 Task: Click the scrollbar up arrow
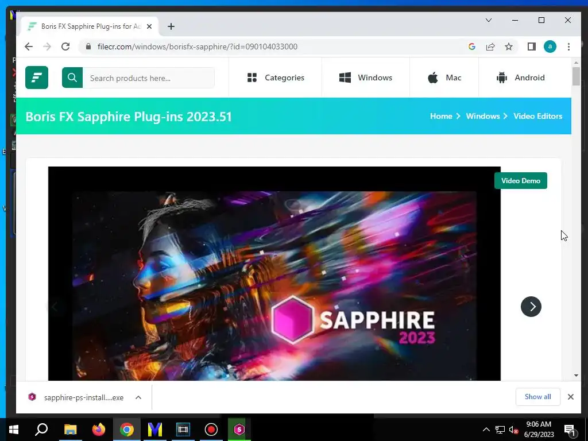[576, 63]
